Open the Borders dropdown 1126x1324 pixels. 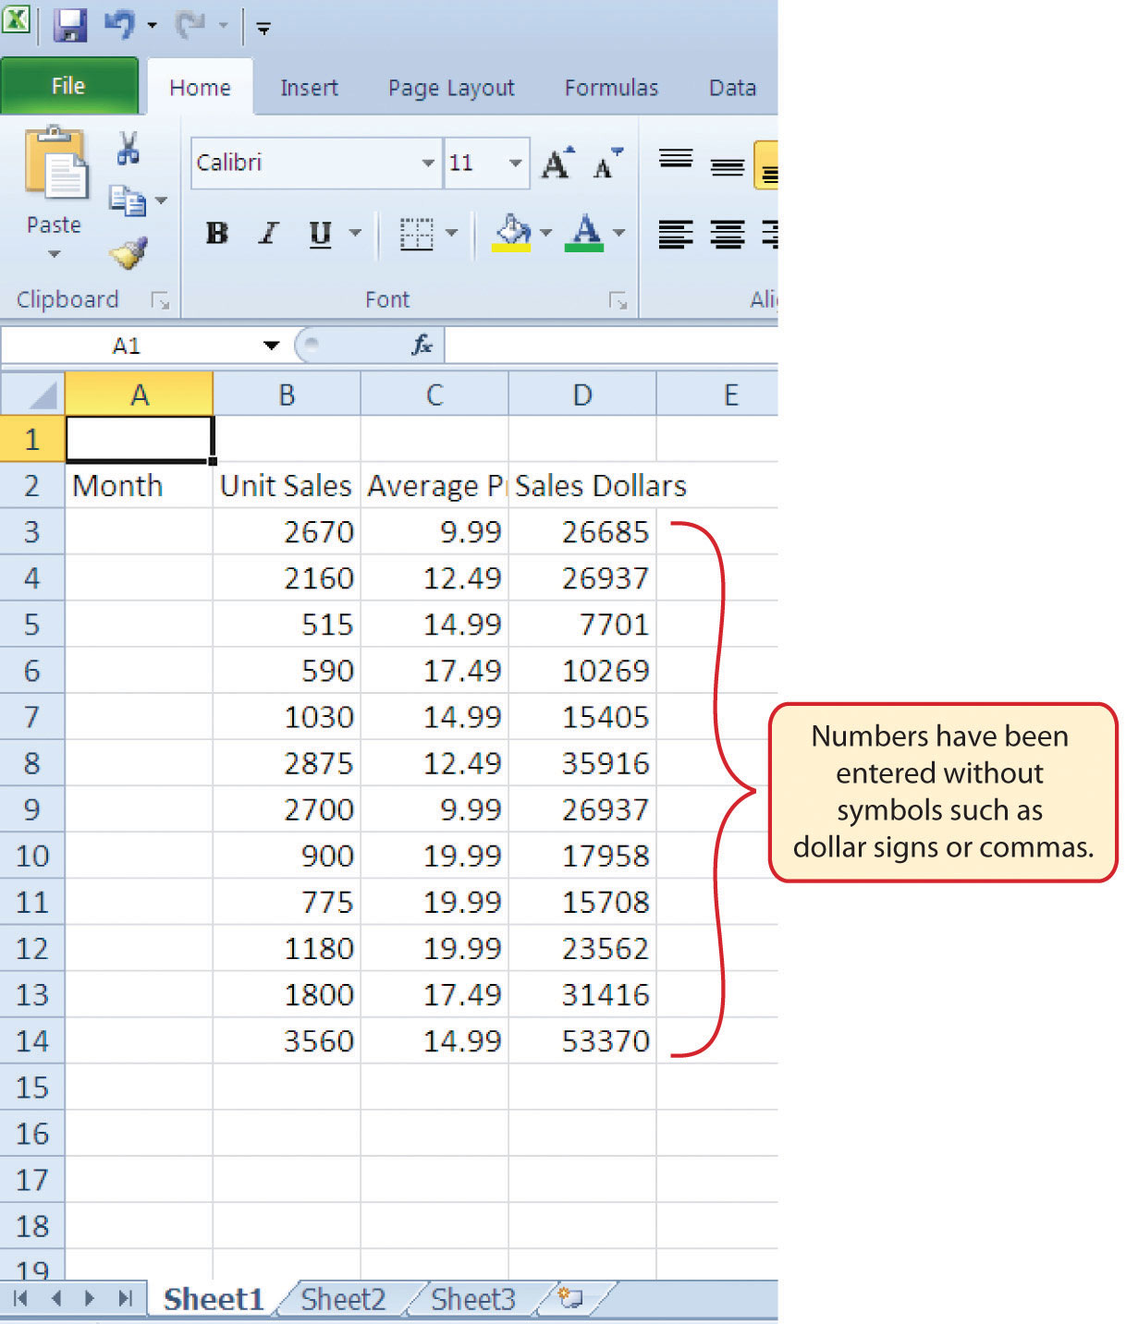click(450, 234)
